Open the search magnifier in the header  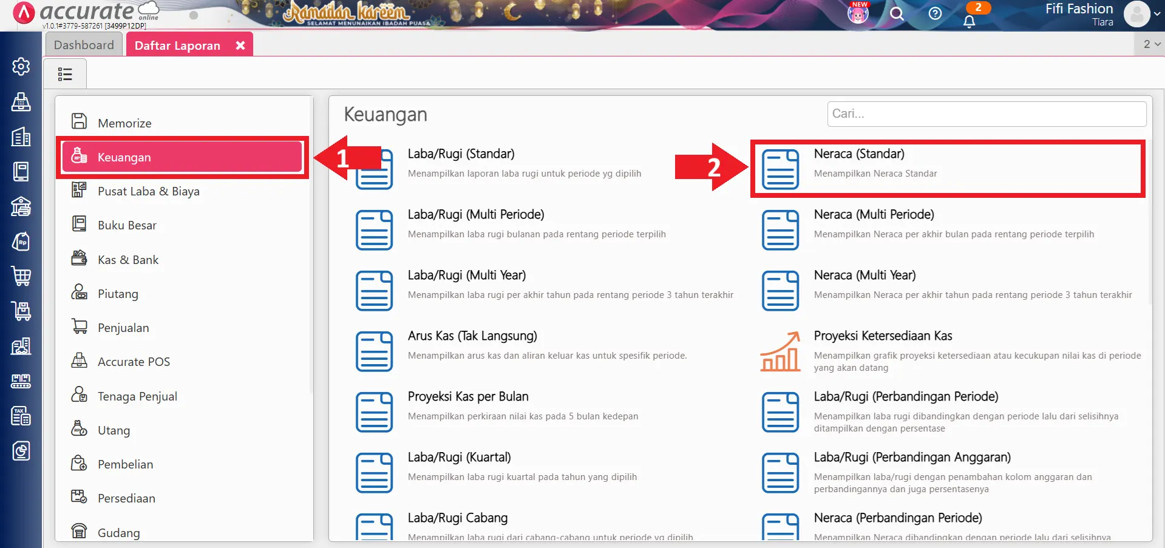coord(897,14)
